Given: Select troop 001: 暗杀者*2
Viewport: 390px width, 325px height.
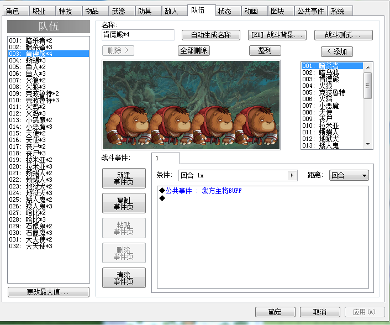Looking at the screenshot, I should (49, 40).
